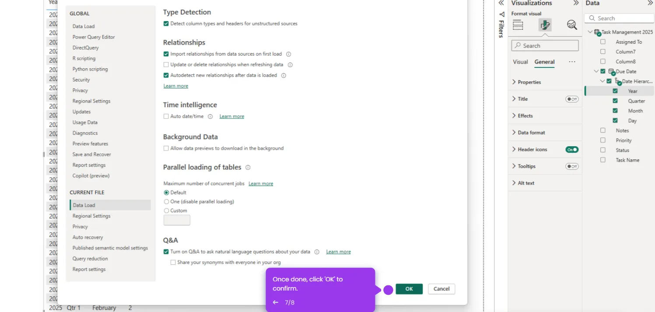
Task: Click the custom concurrent jobs number field
Action: pos(177,220)
